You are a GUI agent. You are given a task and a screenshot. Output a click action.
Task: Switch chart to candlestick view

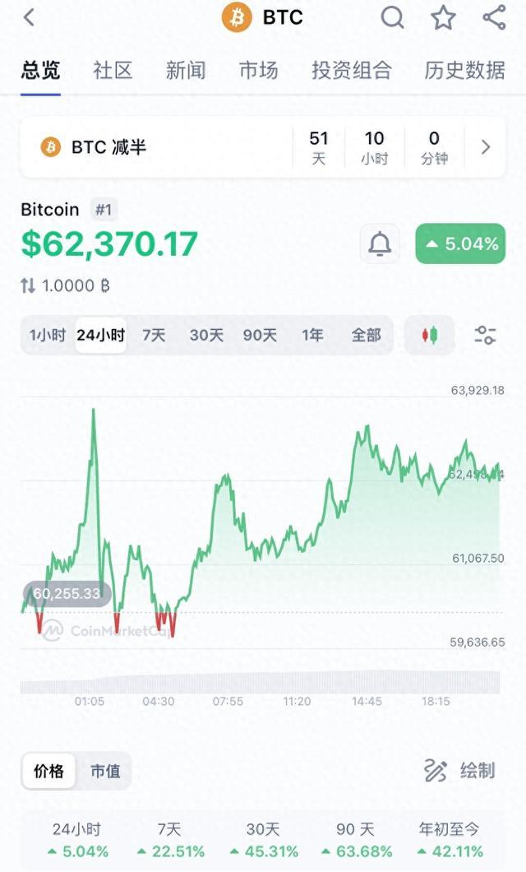click(428, 335)
